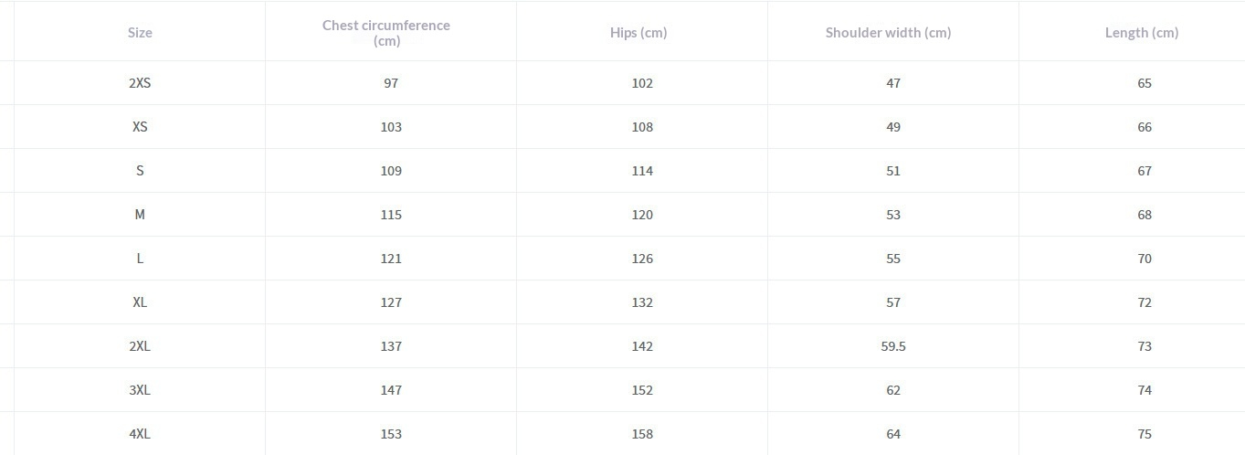1245x455 pixels.
Task: Select the Length (cm) column header
Action: (x=1142, y=33)
